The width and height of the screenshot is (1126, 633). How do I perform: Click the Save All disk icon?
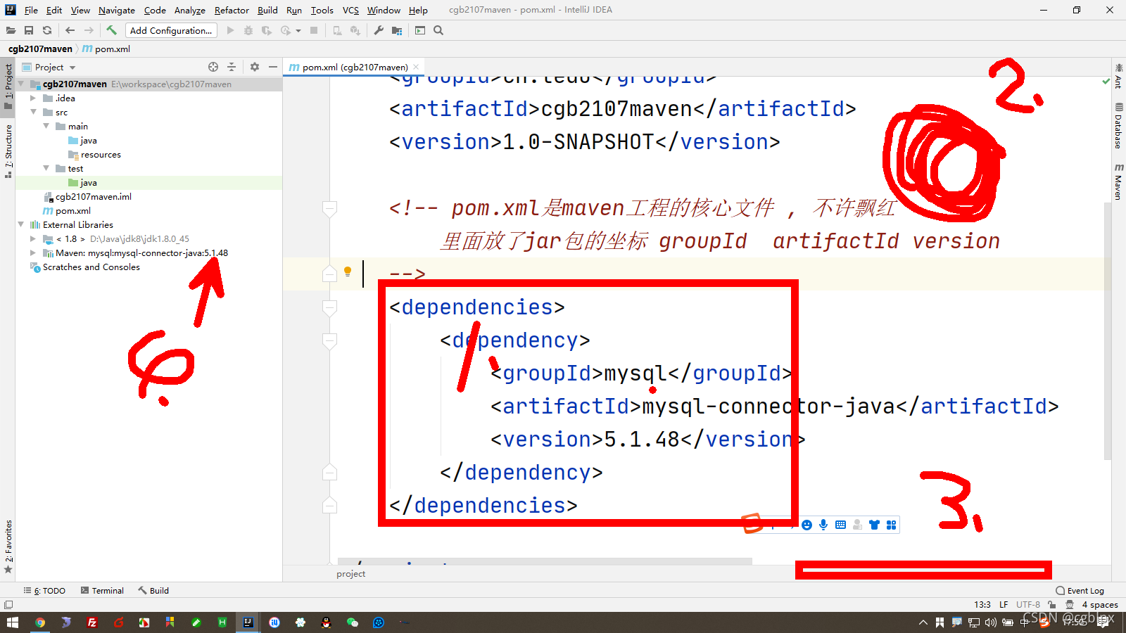tap(29, 30)
